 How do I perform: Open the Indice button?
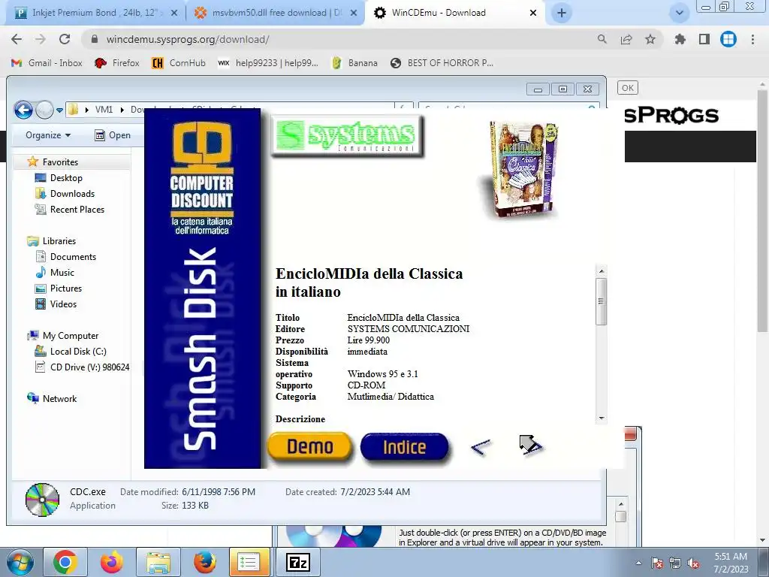click(404, 447)
